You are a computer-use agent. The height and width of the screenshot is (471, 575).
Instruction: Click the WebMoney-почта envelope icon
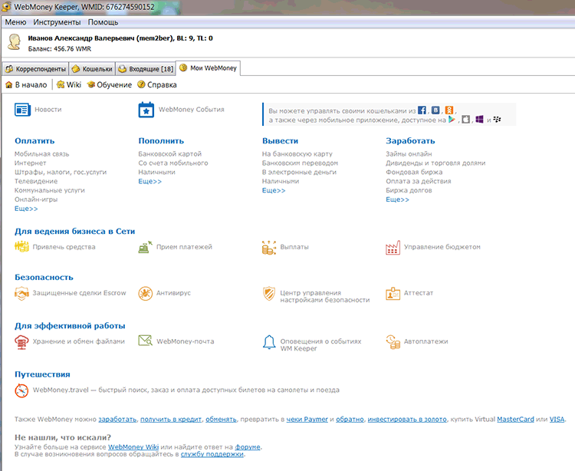[145, 341]
